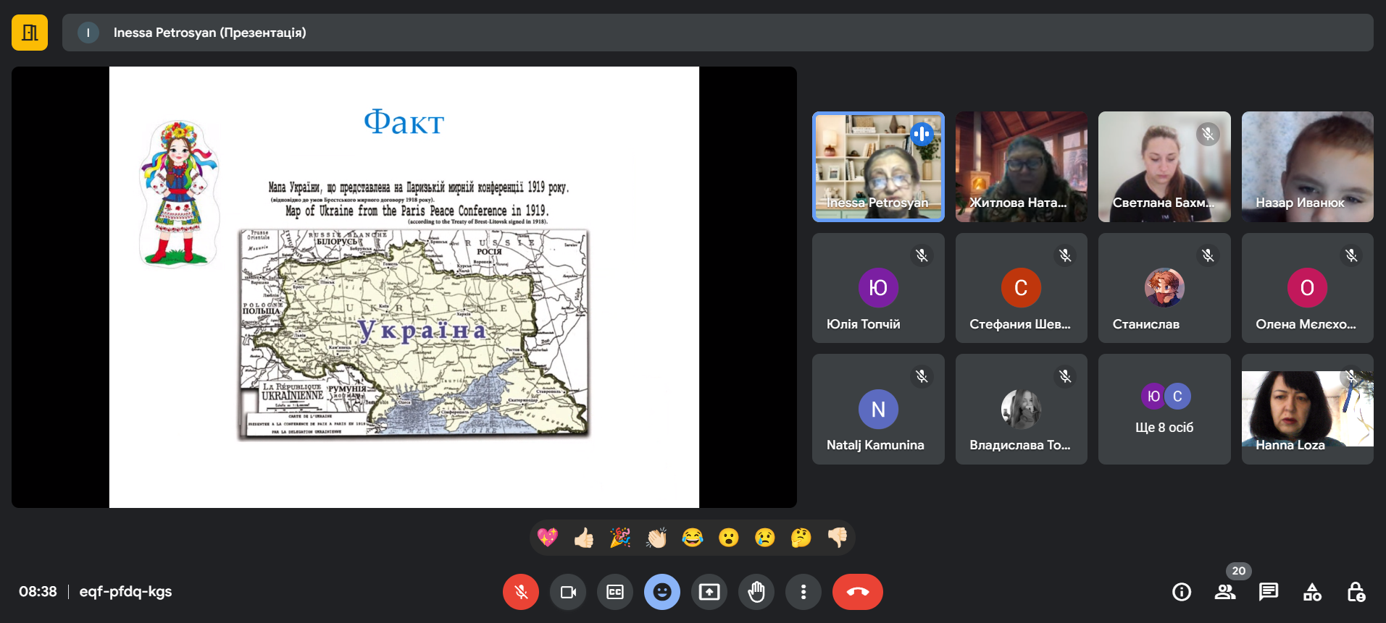
Task: Select Hanna Loza's video tile
Action: (1307, 410)
